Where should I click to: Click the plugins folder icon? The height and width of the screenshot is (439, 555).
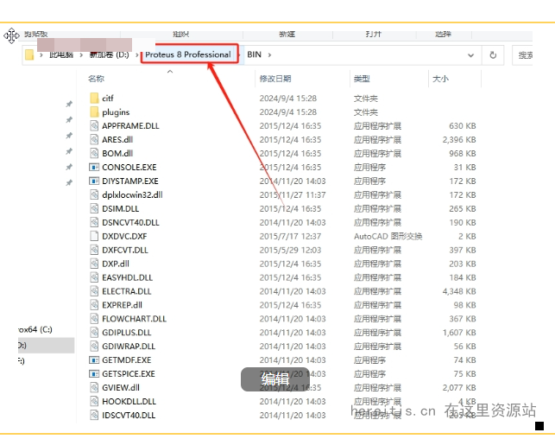[x=94, y=112]
